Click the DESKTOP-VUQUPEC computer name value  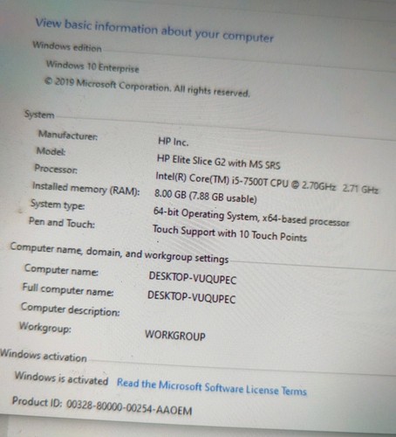[193, 278]
